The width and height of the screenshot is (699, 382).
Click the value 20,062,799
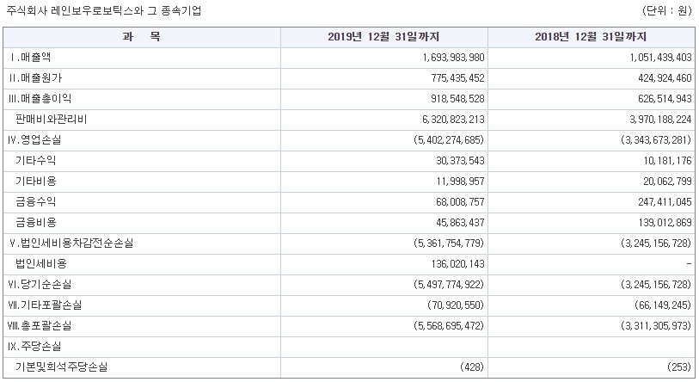pyautogui.click(x=667, y=182)
